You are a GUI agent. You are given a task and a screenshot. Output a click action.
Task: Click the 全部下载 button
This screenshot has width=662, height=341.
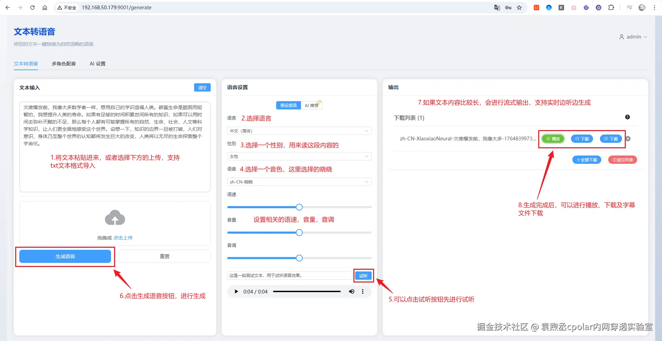[587, 160]
